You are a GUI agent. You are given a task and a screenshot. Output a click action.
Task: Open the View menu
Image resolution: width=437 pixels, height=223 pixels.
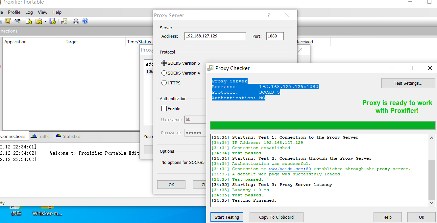tap(42, 12)
